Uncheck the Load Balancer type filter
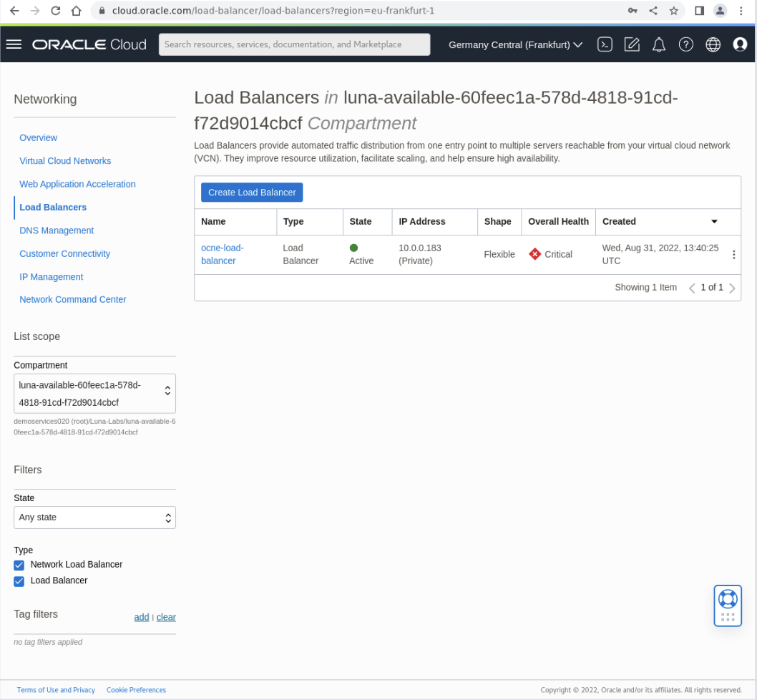 pyautogui.click(x=19, y=581)
